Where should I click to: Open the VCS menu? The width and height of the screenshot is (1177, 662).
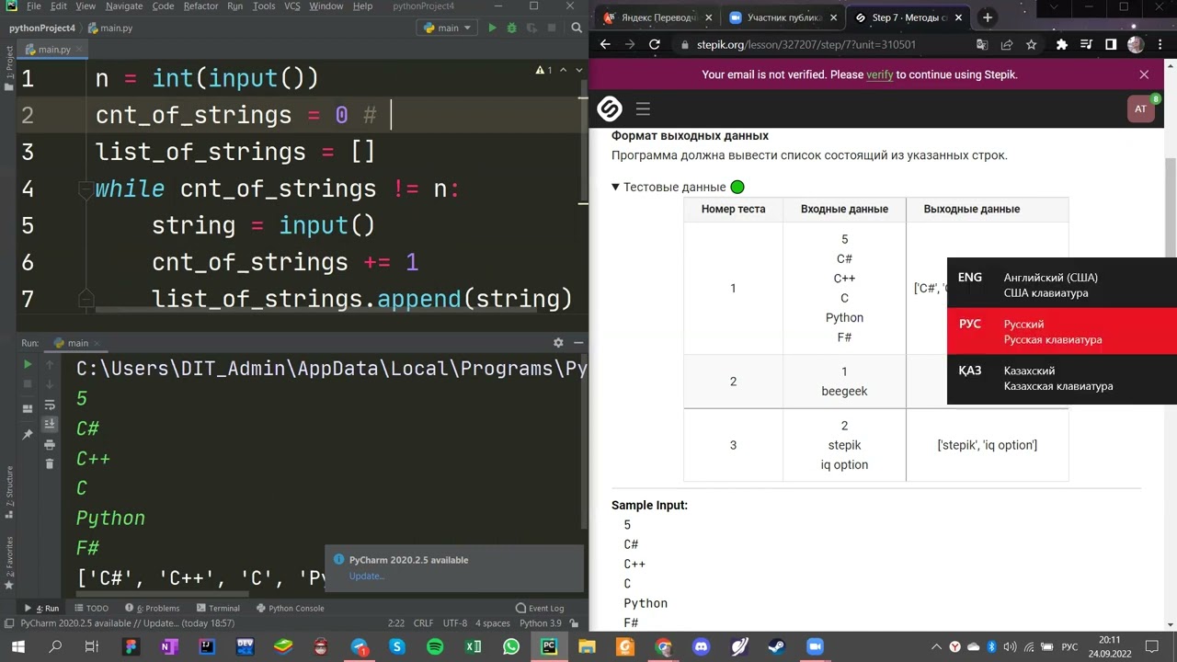292,6
